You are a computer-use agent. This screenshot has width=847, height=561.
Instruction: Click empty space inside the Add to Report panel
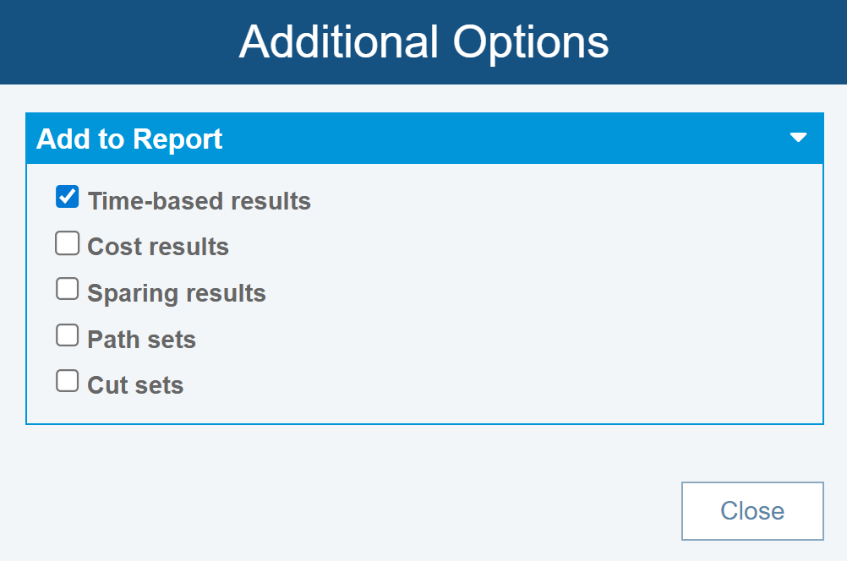coord(549,296)
